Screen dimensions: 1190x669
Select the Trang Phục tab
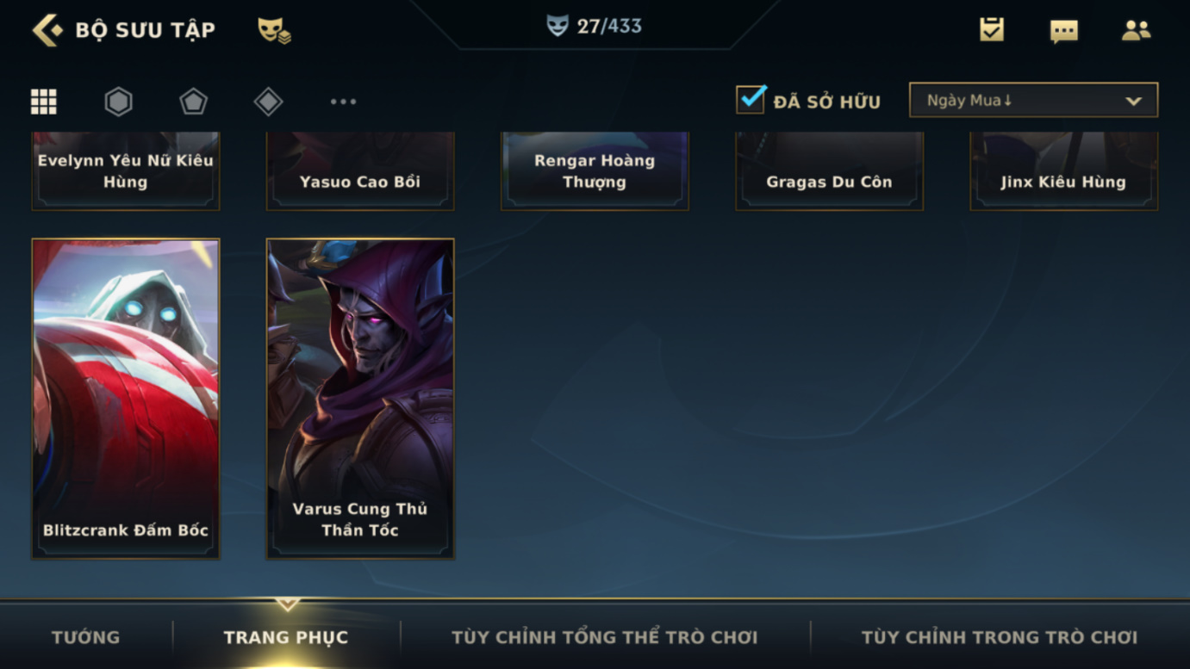click(286, 637)
